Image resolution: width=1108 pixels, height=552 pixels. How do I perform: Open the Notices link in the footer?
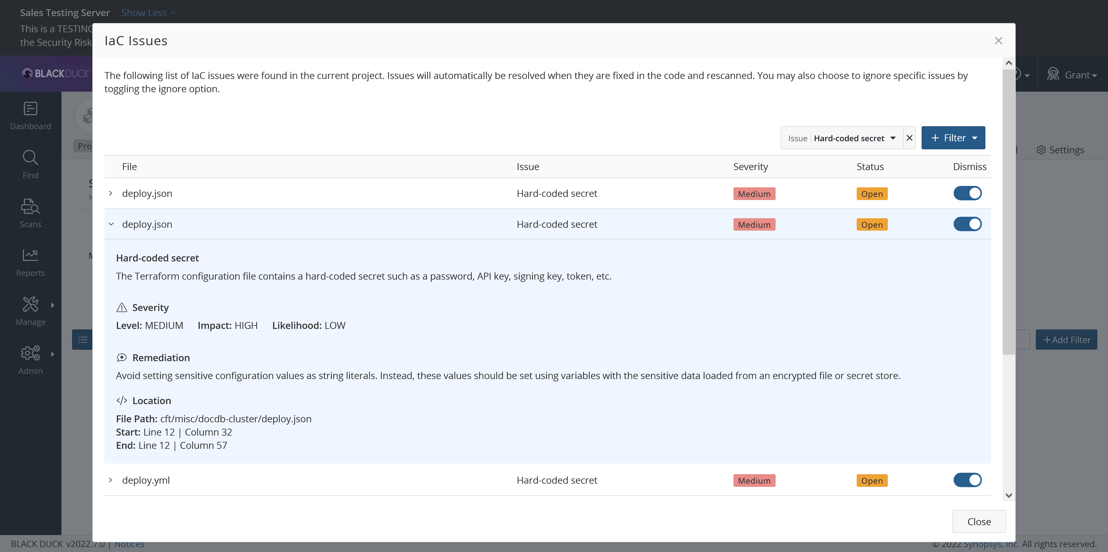click(130, 543)
